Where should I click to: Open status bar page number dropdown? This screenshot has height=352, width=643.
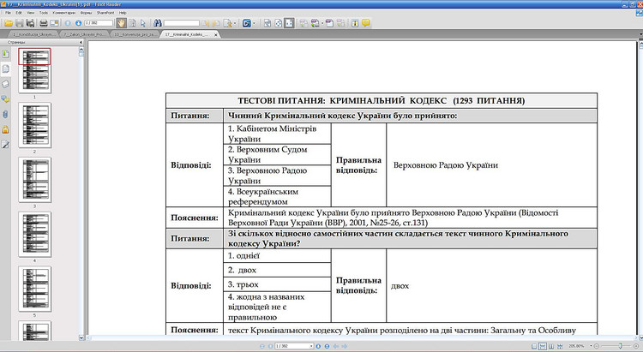311,346
